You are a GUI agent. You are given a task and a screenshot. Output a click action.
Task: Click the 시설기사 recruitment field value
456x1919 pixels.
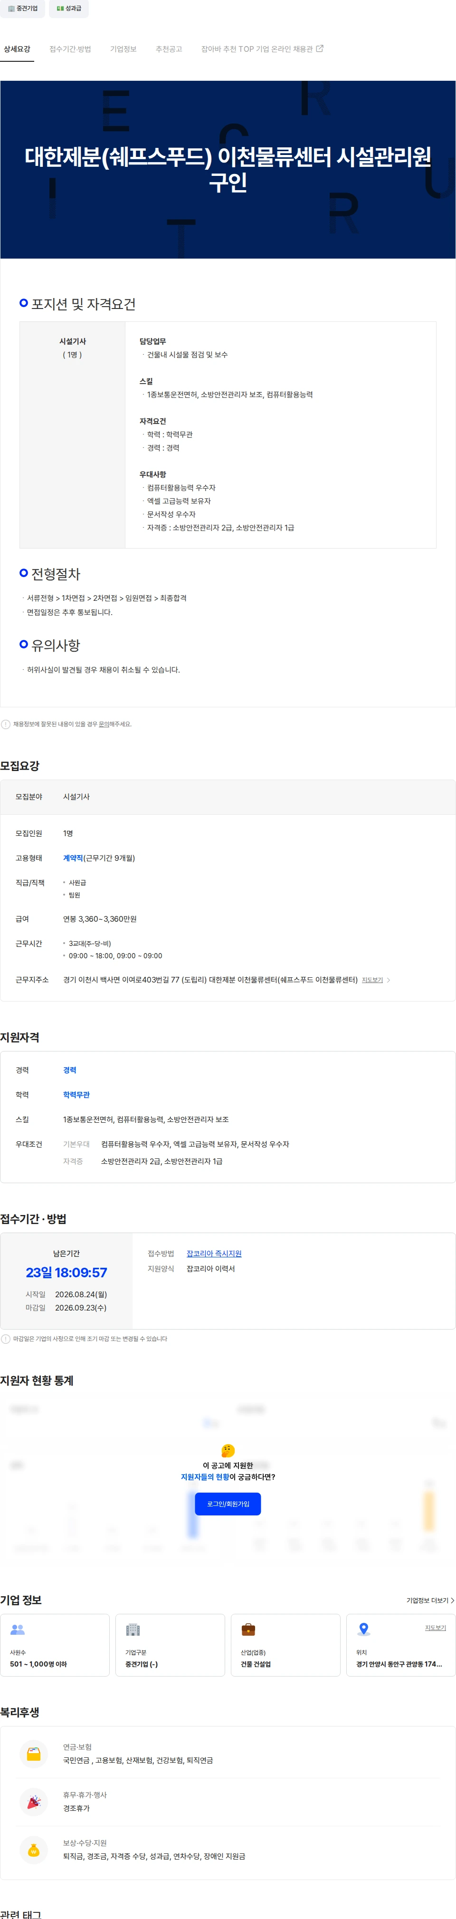tap(76, 797)
